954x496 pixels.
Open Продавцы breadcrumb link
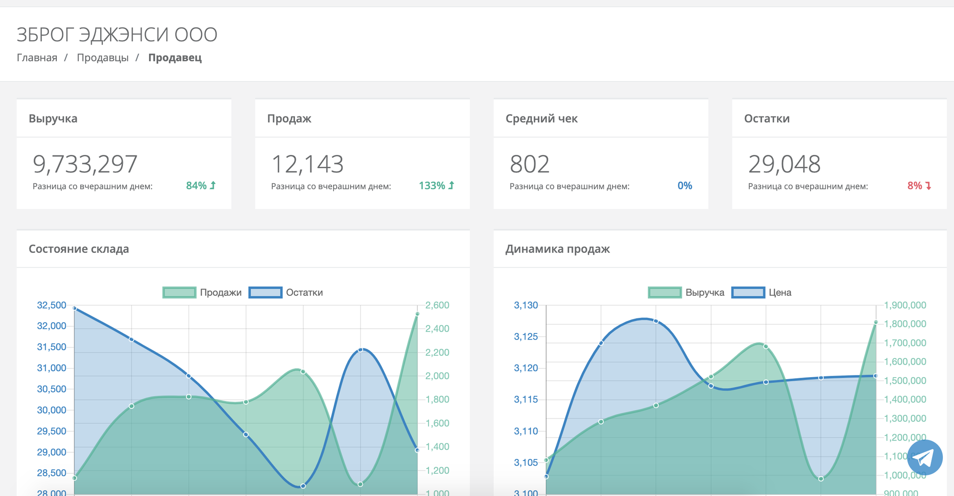(102, 58)
